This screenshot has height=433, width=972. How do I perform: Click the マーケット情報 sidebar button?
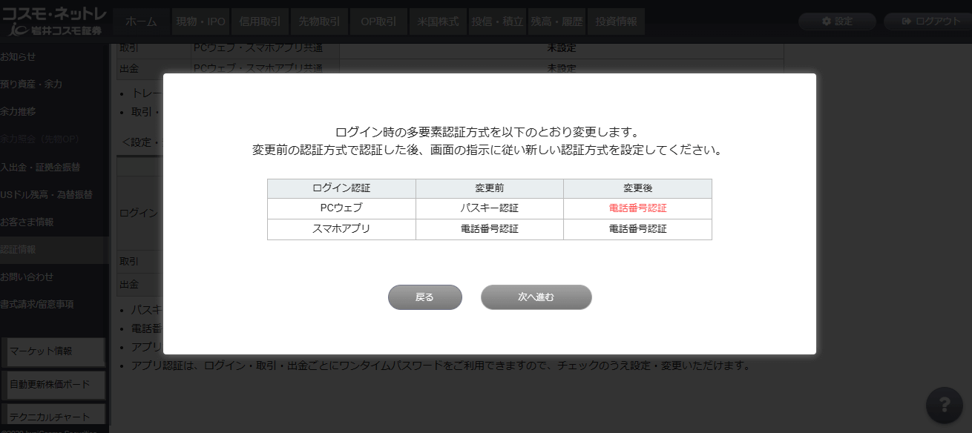[x=55, y=351]
